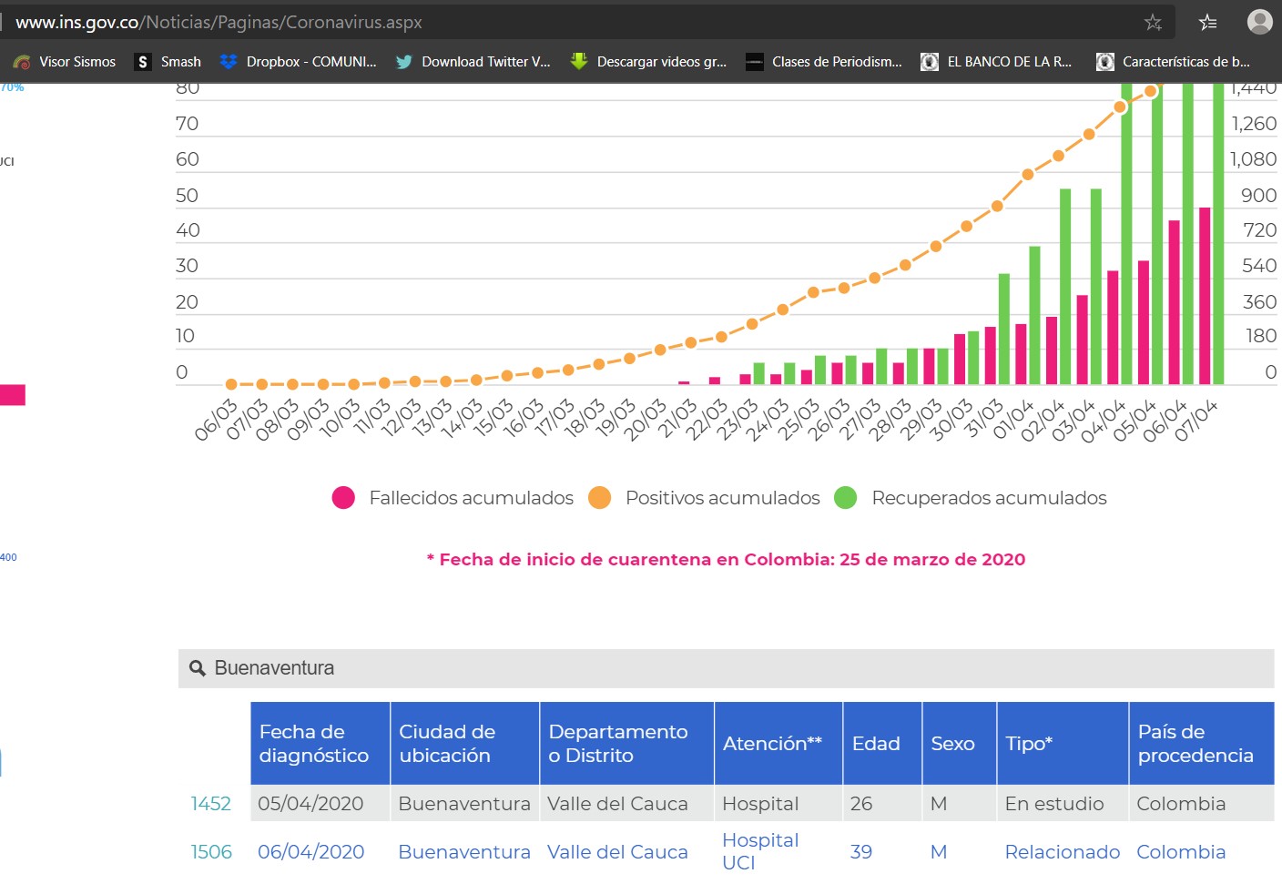Toggle the Fallecidos acumulados legend series
Viewport: 1282px width, 894px height.
click(x=453, y=497)
